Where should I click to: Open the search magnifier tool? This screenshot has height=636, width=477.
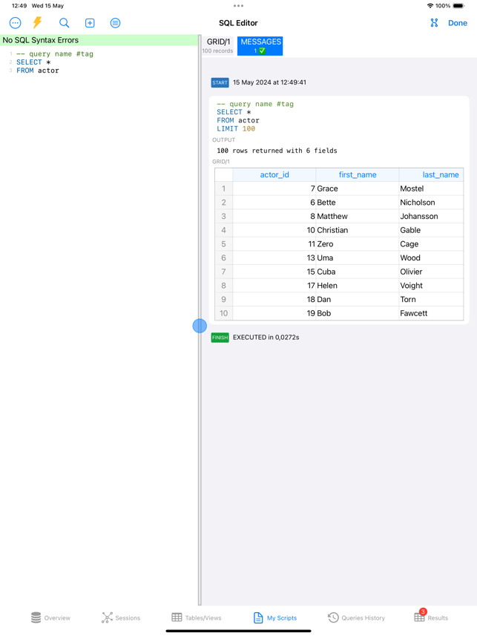[x=65, y=23]
